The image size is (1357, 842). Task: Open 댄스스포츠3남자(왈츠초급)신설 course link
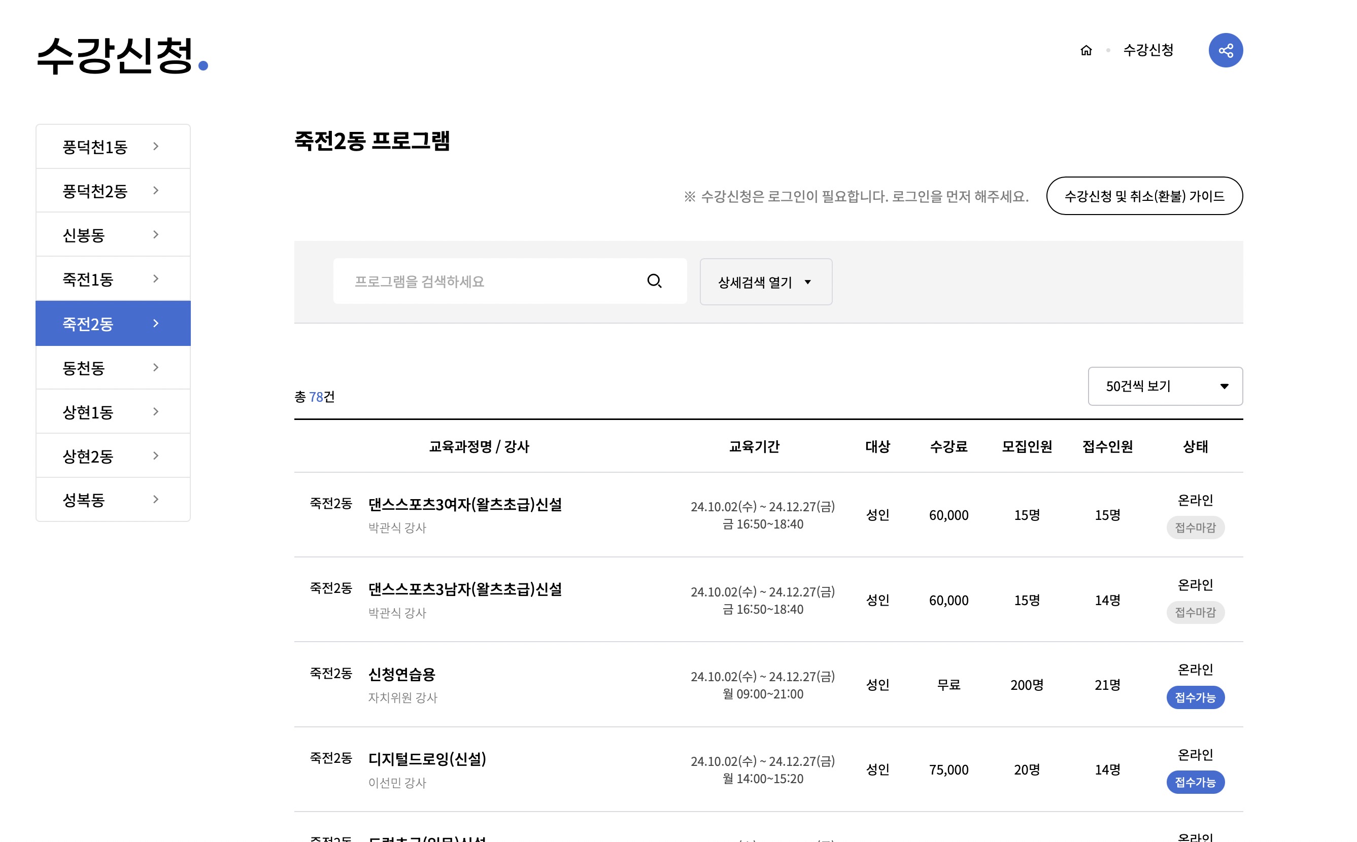[464, 589]
